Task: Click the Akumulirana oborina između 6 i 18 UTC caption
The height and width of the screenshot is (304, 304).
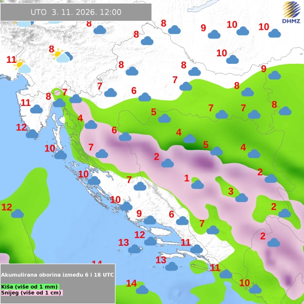Action: click(x=57, y=275)
